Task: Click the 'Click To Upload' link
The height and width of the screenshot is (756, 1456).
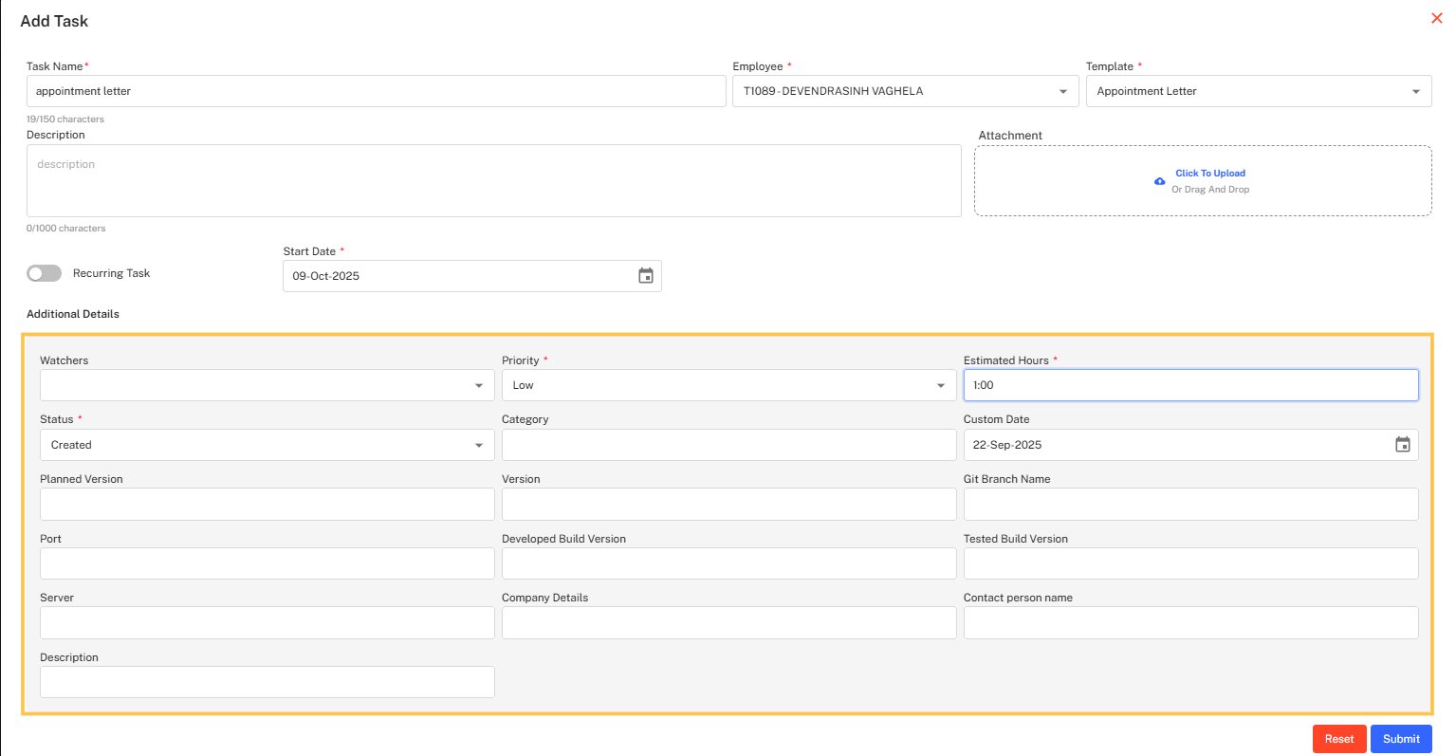Action: 1210,174
